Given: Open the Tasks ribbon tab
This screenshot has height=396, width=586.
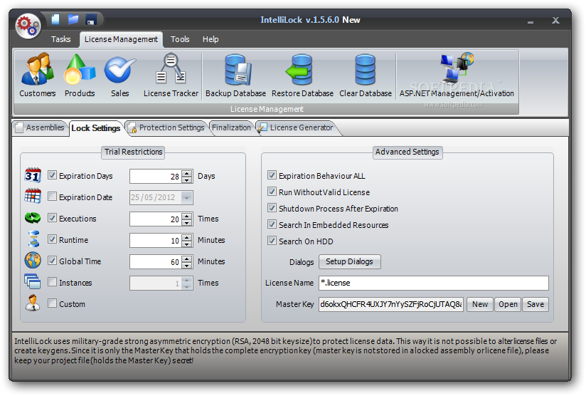Looking at the screenshot, I should click(x=61, y=39).
